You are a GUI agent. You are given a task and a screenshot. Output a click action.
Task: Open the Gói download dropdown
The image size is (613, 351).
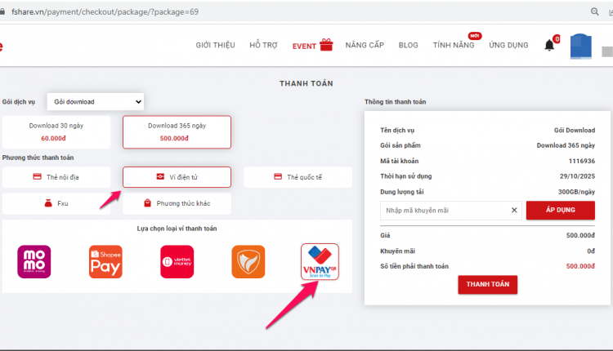pyautogui.click(x=96, y=101)
